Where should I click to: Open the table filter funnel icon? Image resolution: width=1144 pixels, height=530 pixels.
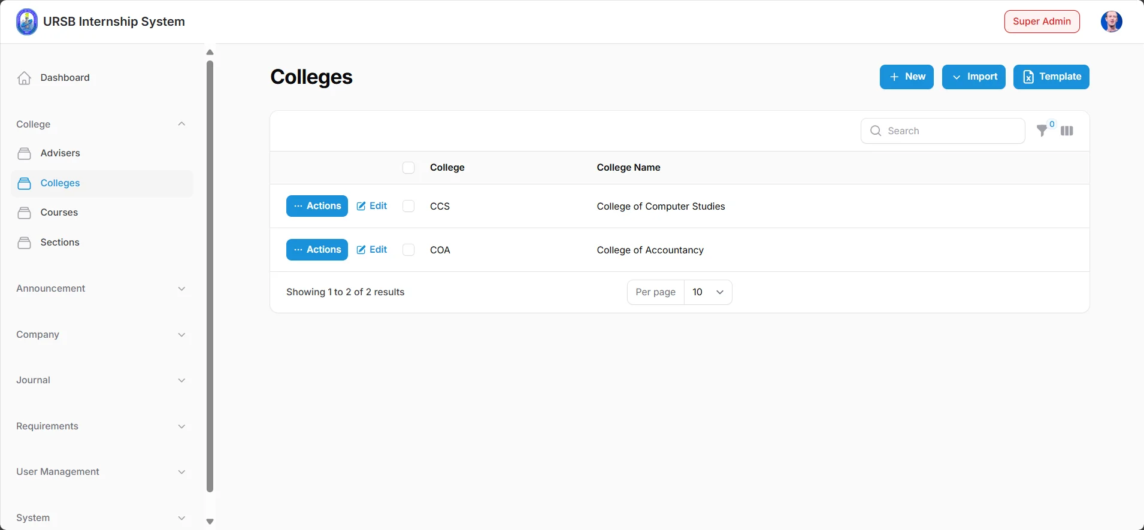(1043, 131)
